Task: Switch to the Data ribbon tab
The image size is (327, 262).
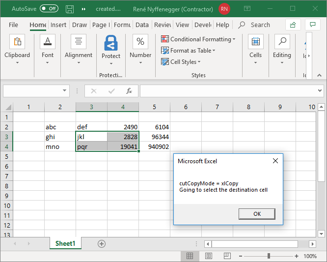Action: tap(142, 25)
